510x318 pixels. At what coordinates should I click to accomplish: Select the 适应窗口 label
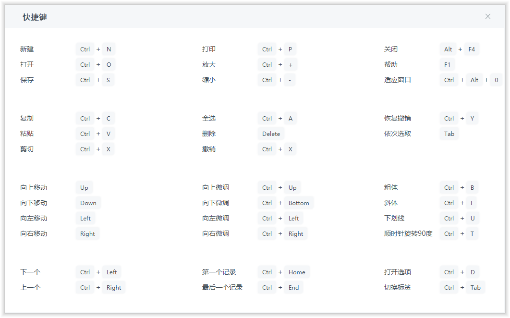tap(398, 80)
